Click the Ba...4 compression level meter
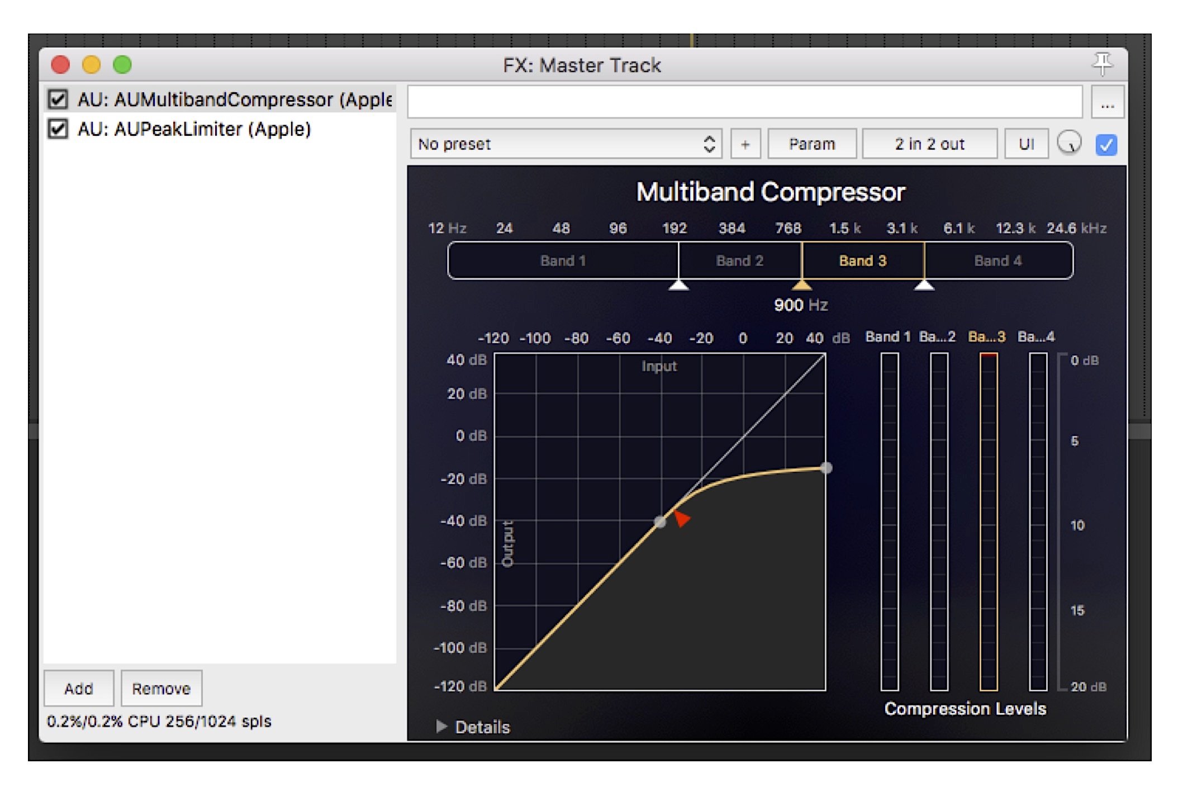1178x787 pixels. 1038,521
